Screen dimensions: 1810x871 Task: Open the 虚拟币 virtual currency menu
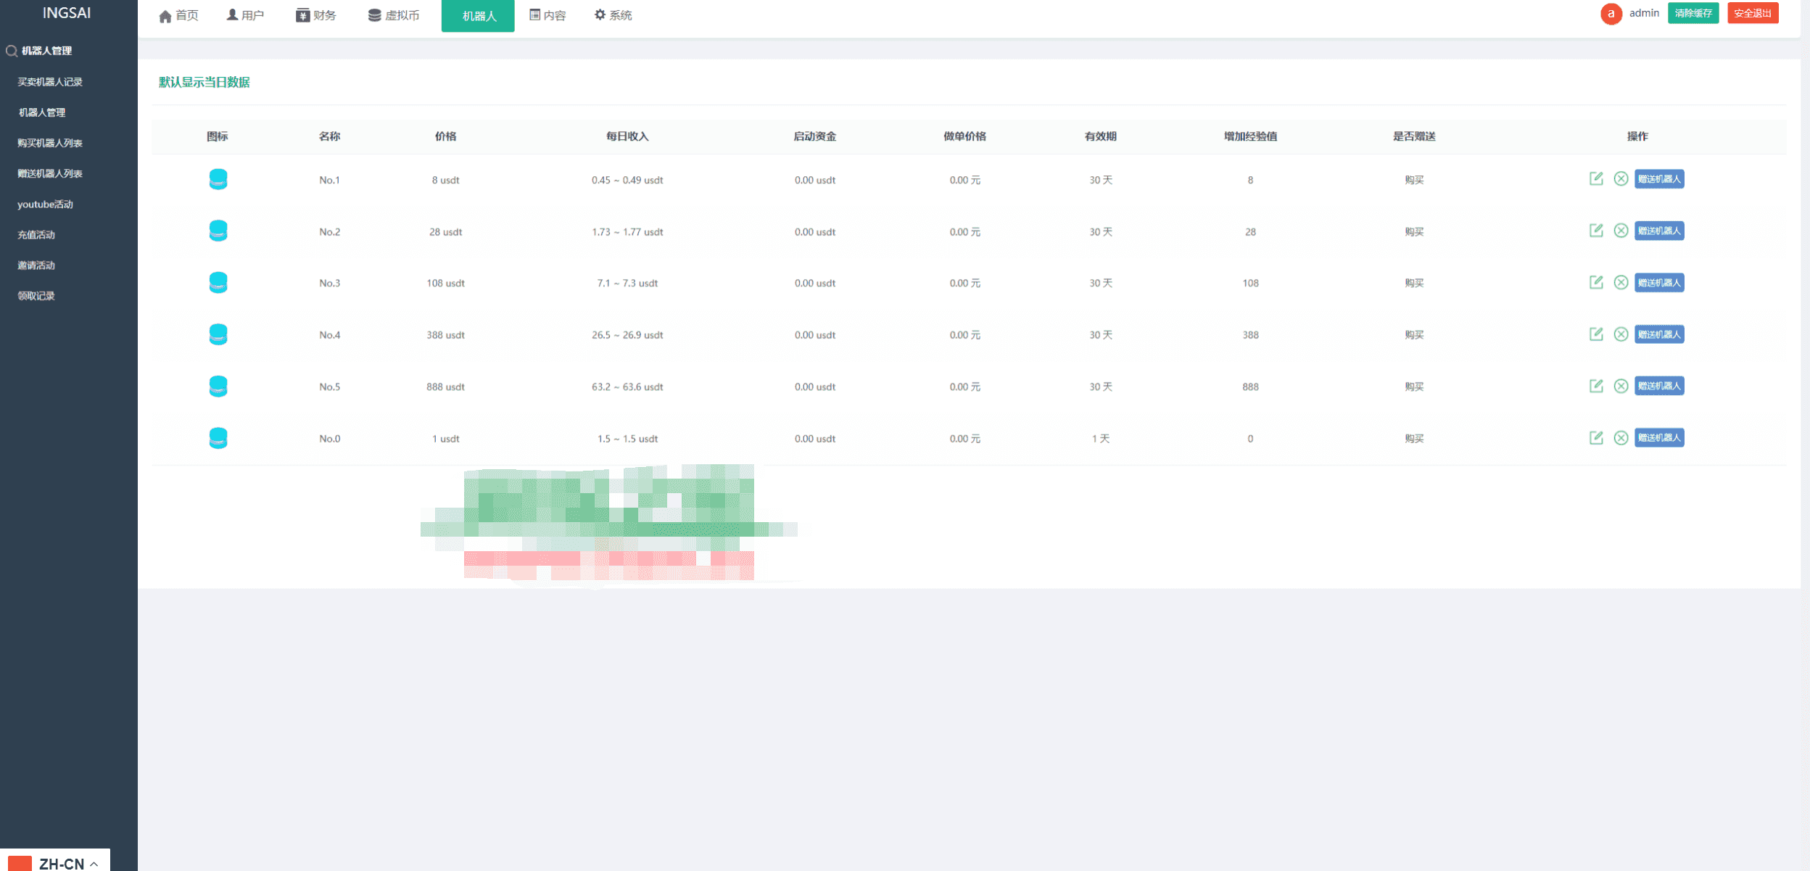pyautogui.click(x=394, y=15)
